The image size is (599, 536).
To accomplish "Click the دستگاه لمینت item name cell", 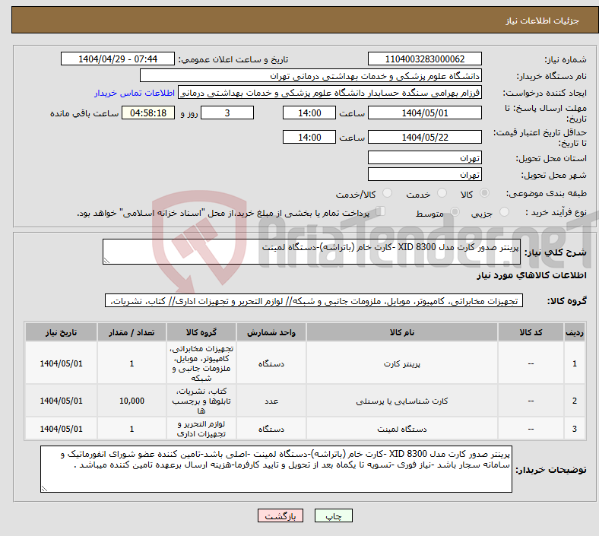I will tap(402, 429).
